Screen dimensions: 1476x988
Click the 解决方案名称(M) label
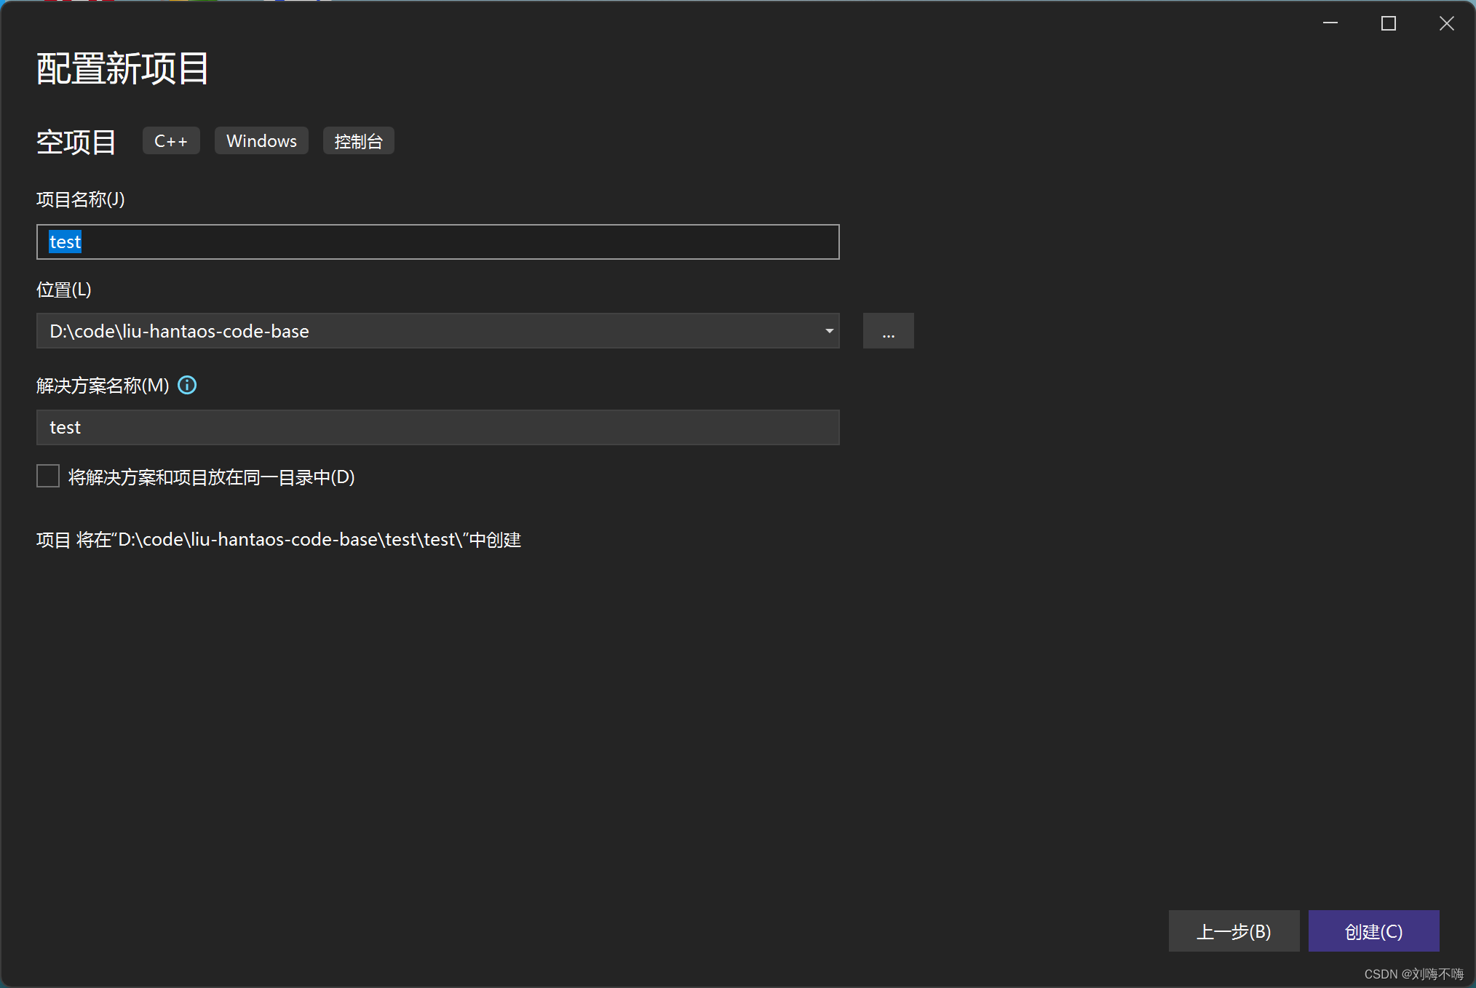tap(103, 386)
